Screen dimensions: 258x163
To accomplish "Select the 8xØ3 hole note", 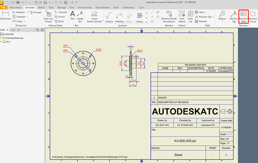I will [99, 50].
